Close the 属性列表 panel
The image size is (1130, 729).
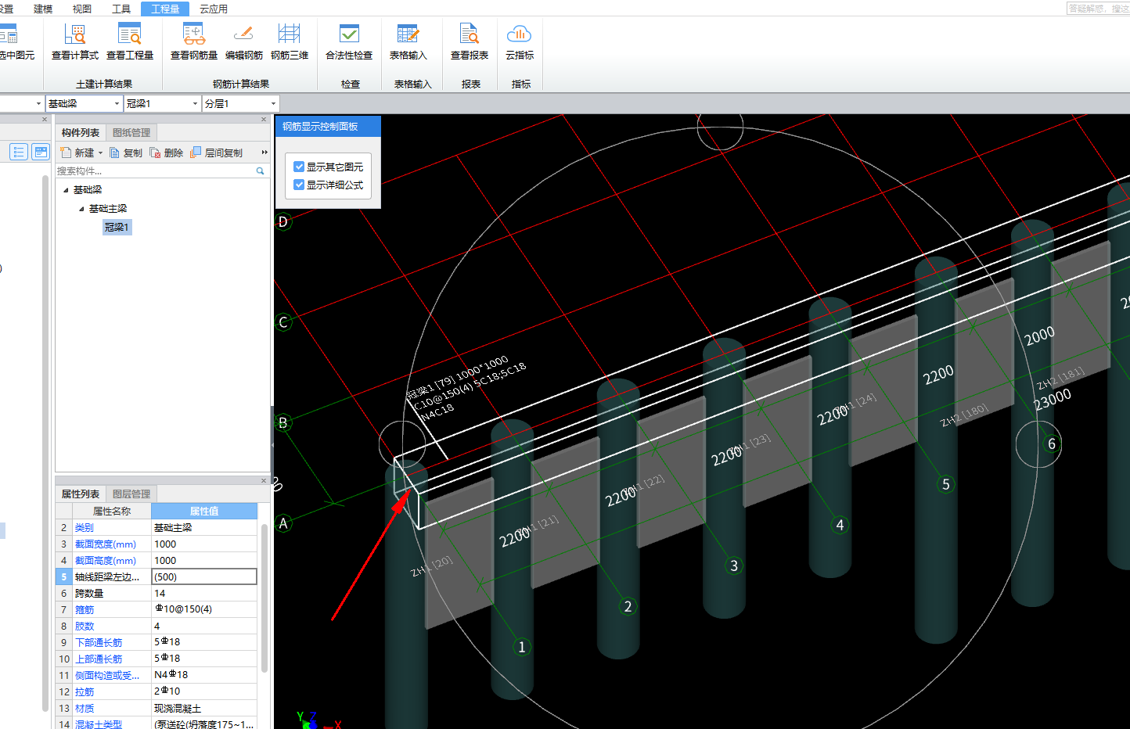(x=264, y=481)
